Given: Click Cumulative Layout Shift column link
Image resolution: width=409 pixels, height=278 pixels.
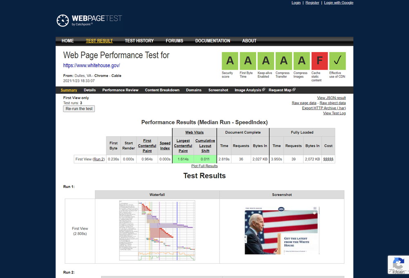Looking at the screenshot, I should [x=205, y=146].
